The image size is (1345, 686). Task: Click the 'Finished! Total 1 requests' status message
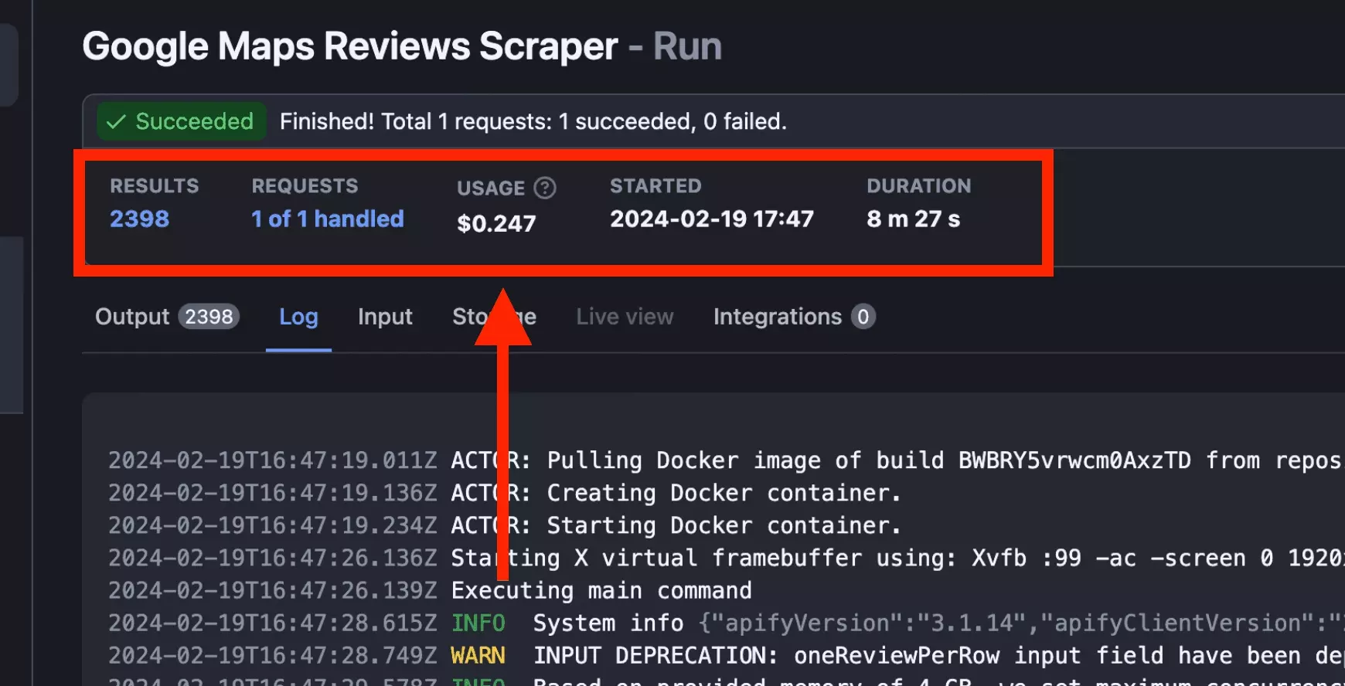(533, 122)
